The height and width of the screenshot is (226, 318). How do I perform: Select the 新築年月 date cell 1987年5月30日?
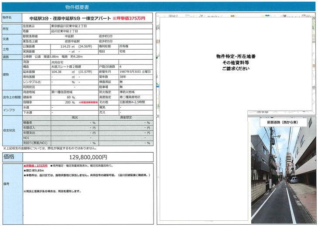[x=136, y=72]
